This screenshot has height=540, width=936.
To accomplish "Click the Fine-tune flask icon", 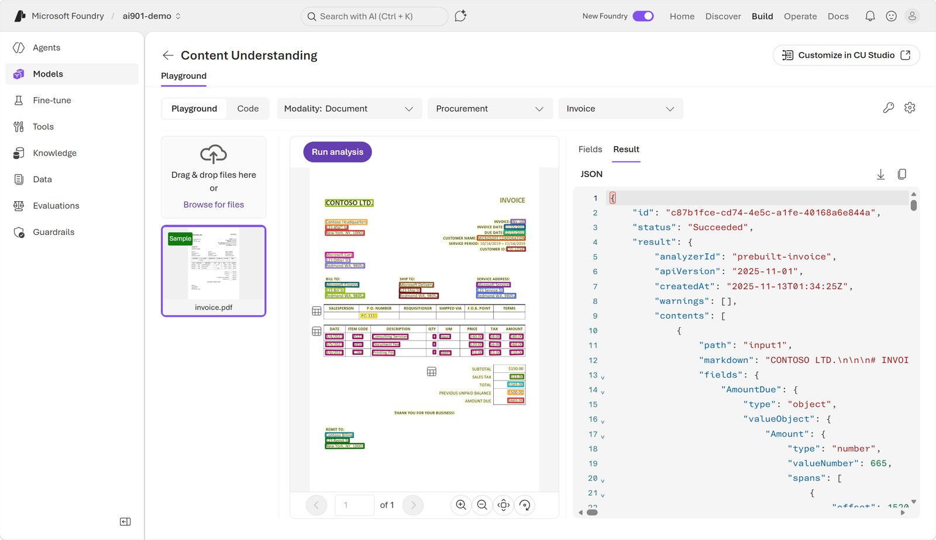I will (19, 100).
